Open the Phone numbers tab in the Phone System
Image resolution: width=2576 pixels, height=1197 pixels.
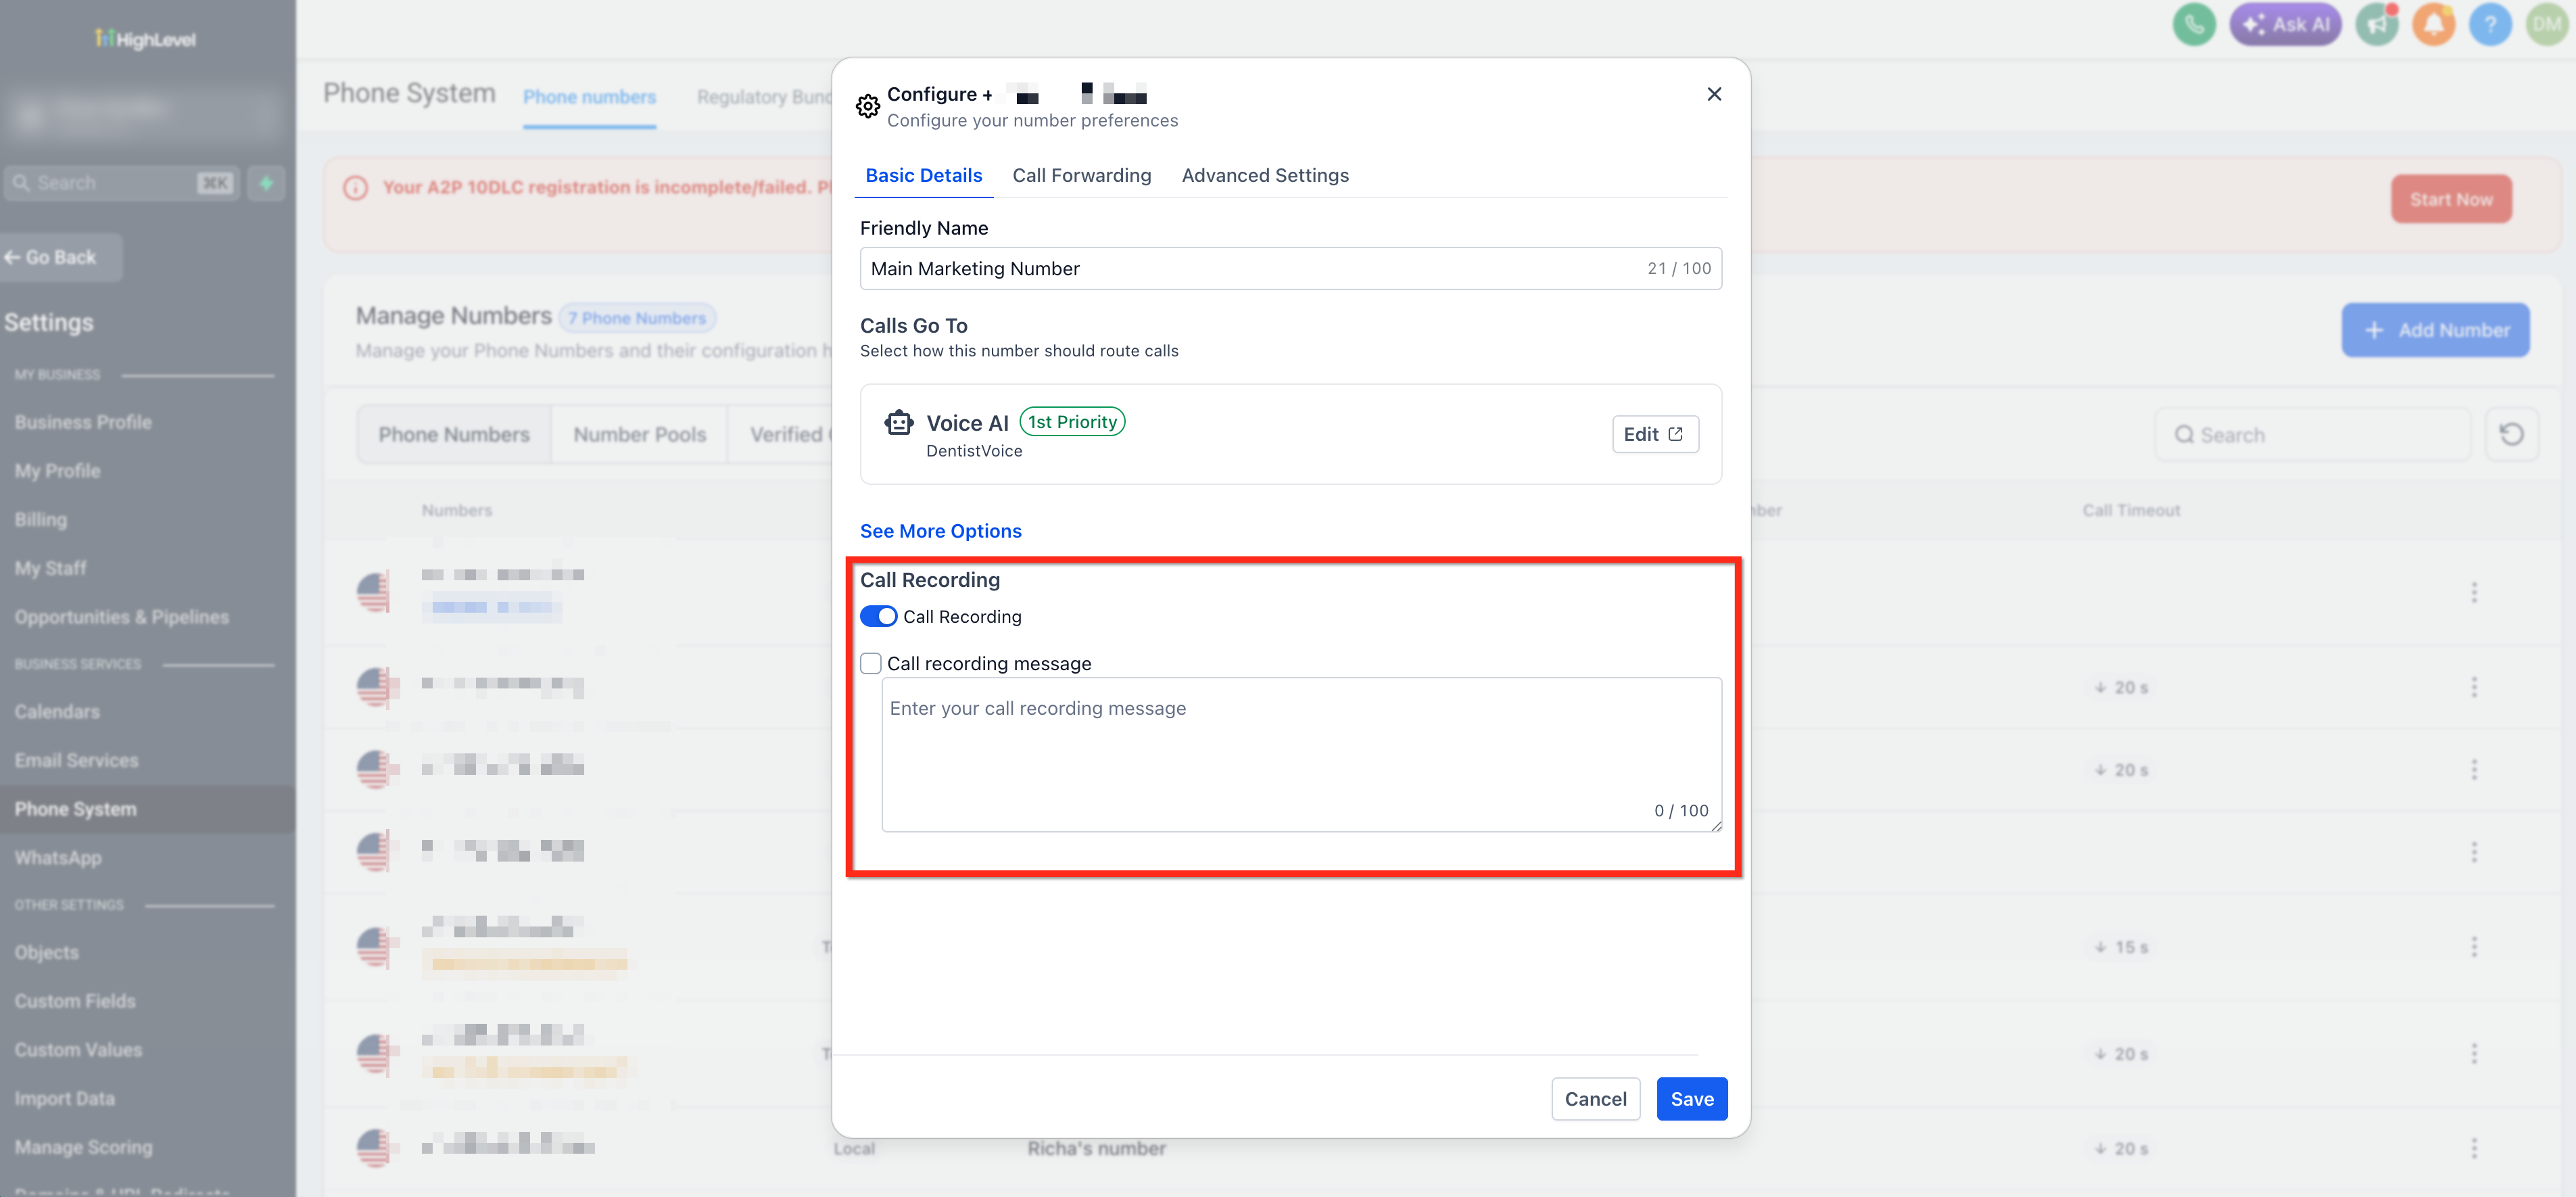pyautogui.click(x=590, y=97)
